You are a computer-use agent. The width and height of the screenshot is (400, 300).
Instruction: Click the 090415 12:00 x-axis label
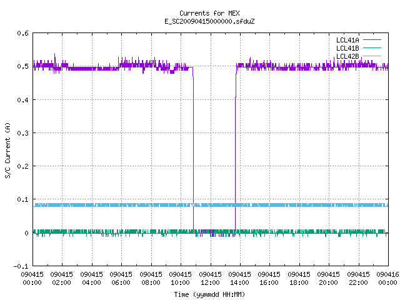pyautogui.click(x=210, y=278)
